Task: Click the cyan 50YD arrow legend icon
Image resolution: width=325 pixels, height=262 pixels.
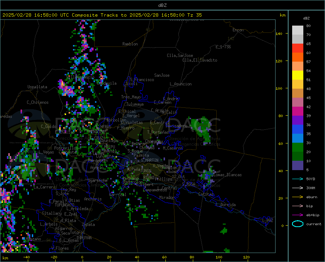Action: tap(298, 179)
